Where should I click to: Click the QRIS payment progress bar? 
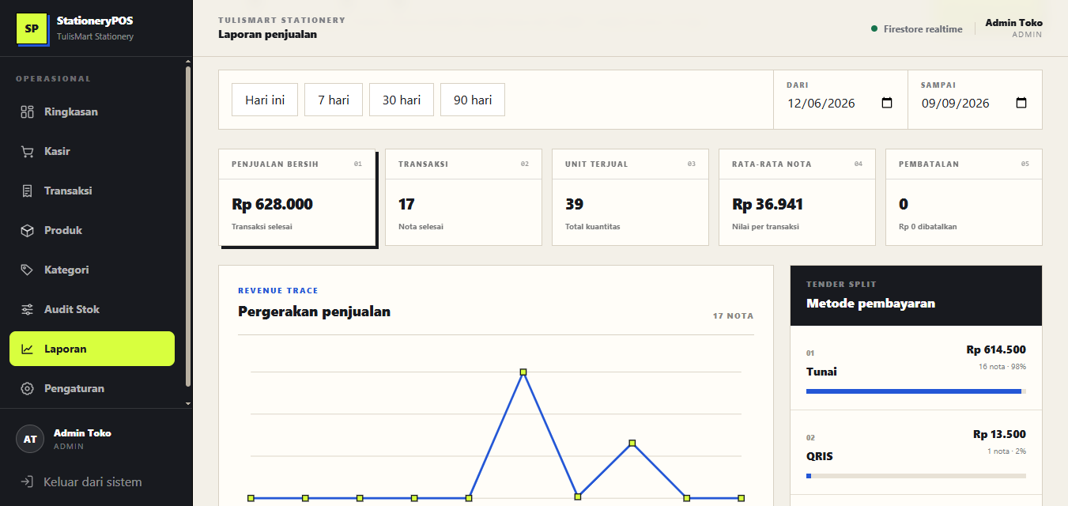[x=916, y=476]
